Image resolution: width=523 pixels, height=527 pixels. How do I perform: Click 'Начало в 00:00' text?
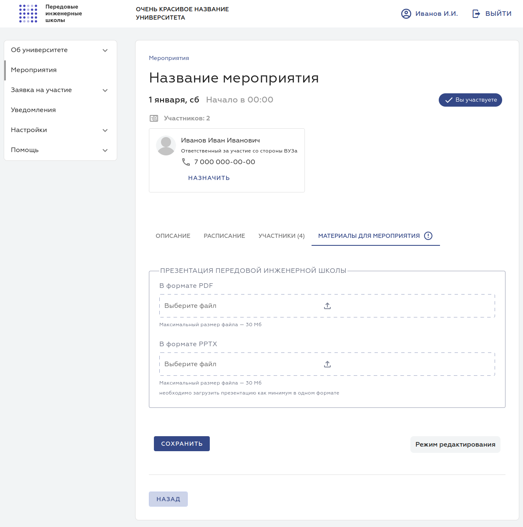pyautogui.click(x=240, y=100)
